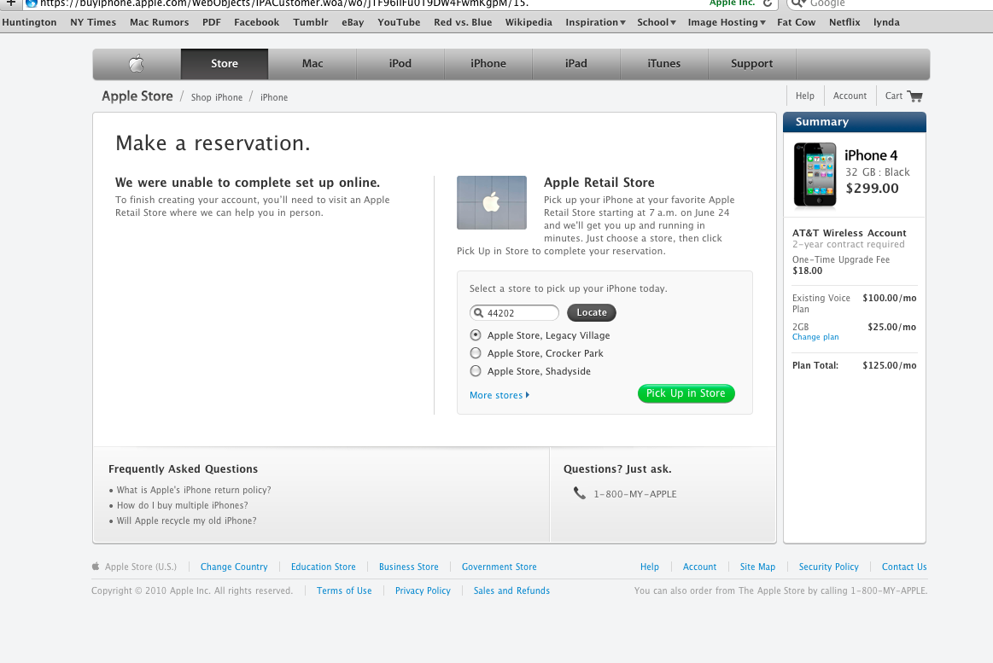Select Apple Store, Legacy Village radio button

476,335
